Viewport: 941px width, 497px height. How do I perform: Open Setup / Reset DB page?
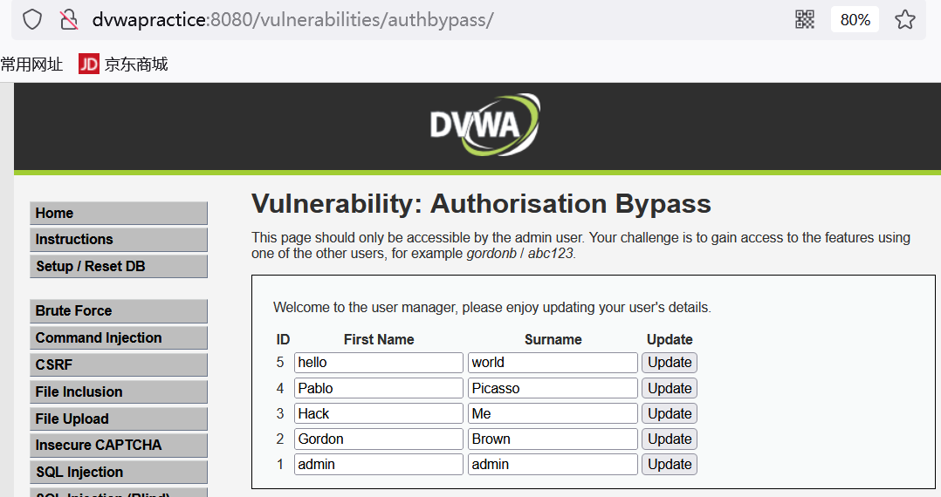(x=119, y=266)
